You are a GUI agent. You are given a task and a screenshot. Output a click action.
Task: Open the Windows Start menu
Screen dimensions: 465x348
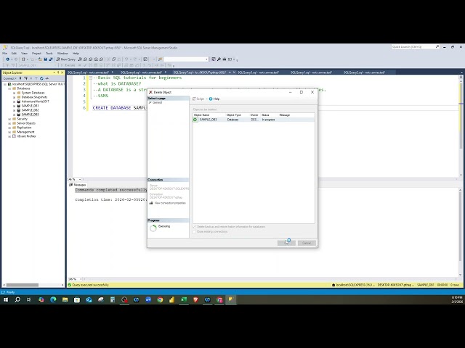[6, 299]
